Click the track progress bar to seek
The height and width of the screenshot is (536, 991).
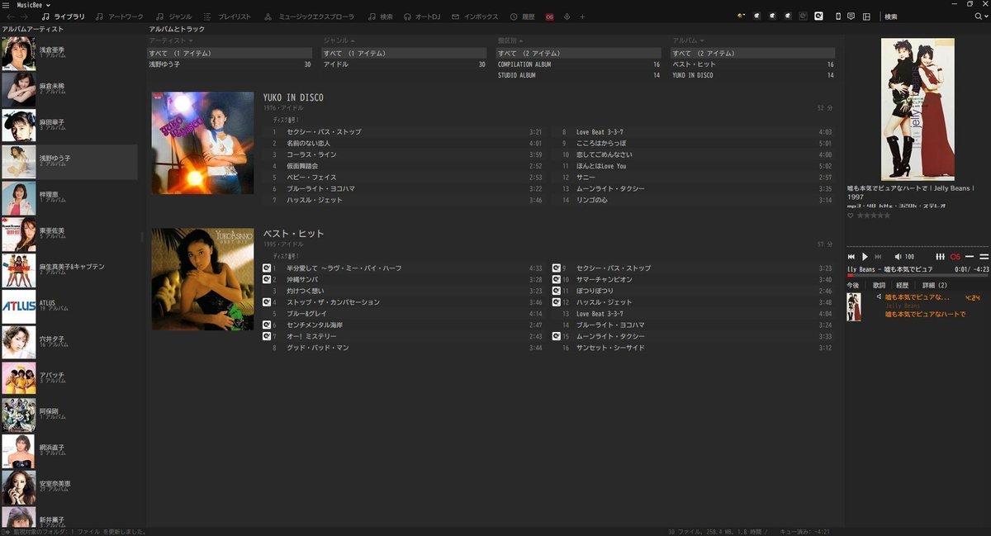pyautogui.click(x=917, y=274)
